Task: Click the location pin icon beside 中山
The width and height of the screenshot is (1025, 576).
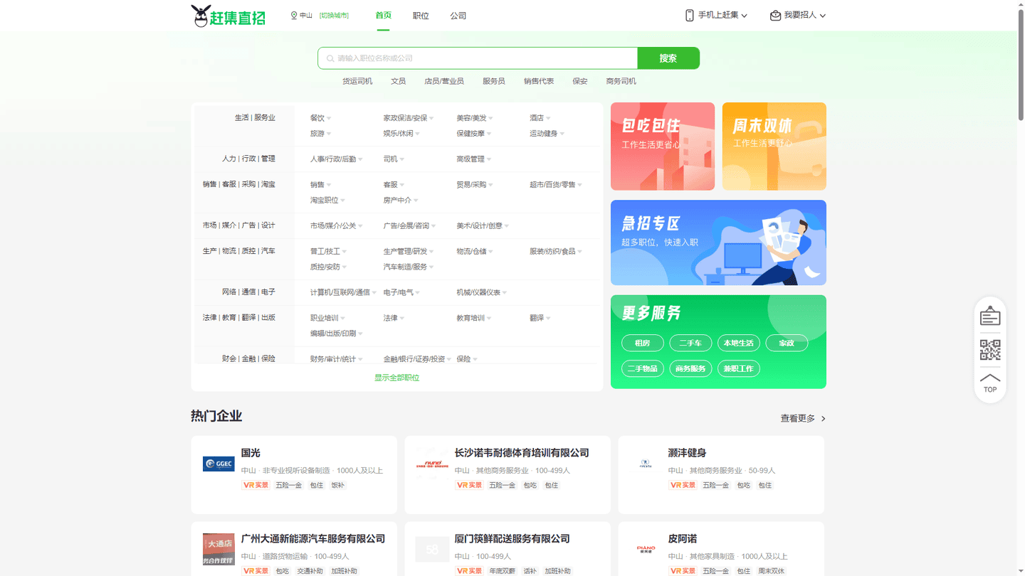Action: (294, 16)
